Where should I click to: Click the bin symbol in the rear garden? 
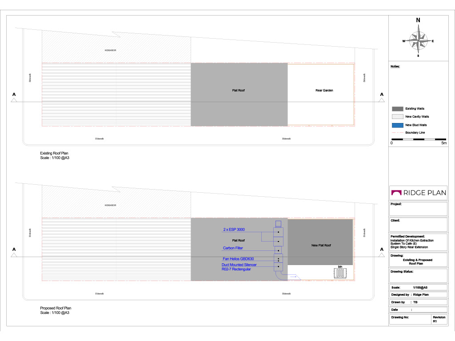coord(341,274)
